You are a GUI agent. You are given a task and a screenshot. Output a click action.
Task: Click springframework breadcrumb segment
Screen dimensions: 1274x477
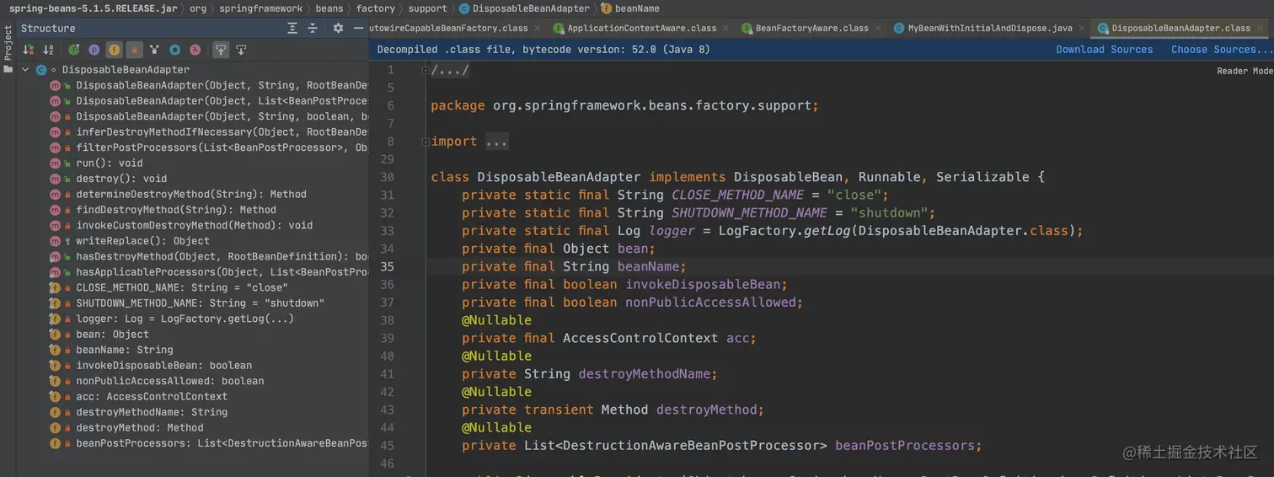[260, 8]
